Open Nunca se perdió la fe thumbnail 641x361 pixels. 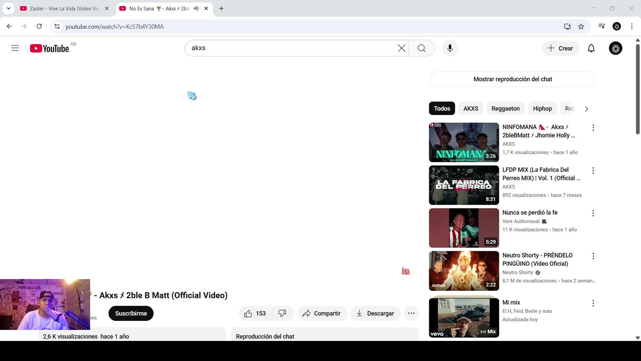(x=464, y=228)
